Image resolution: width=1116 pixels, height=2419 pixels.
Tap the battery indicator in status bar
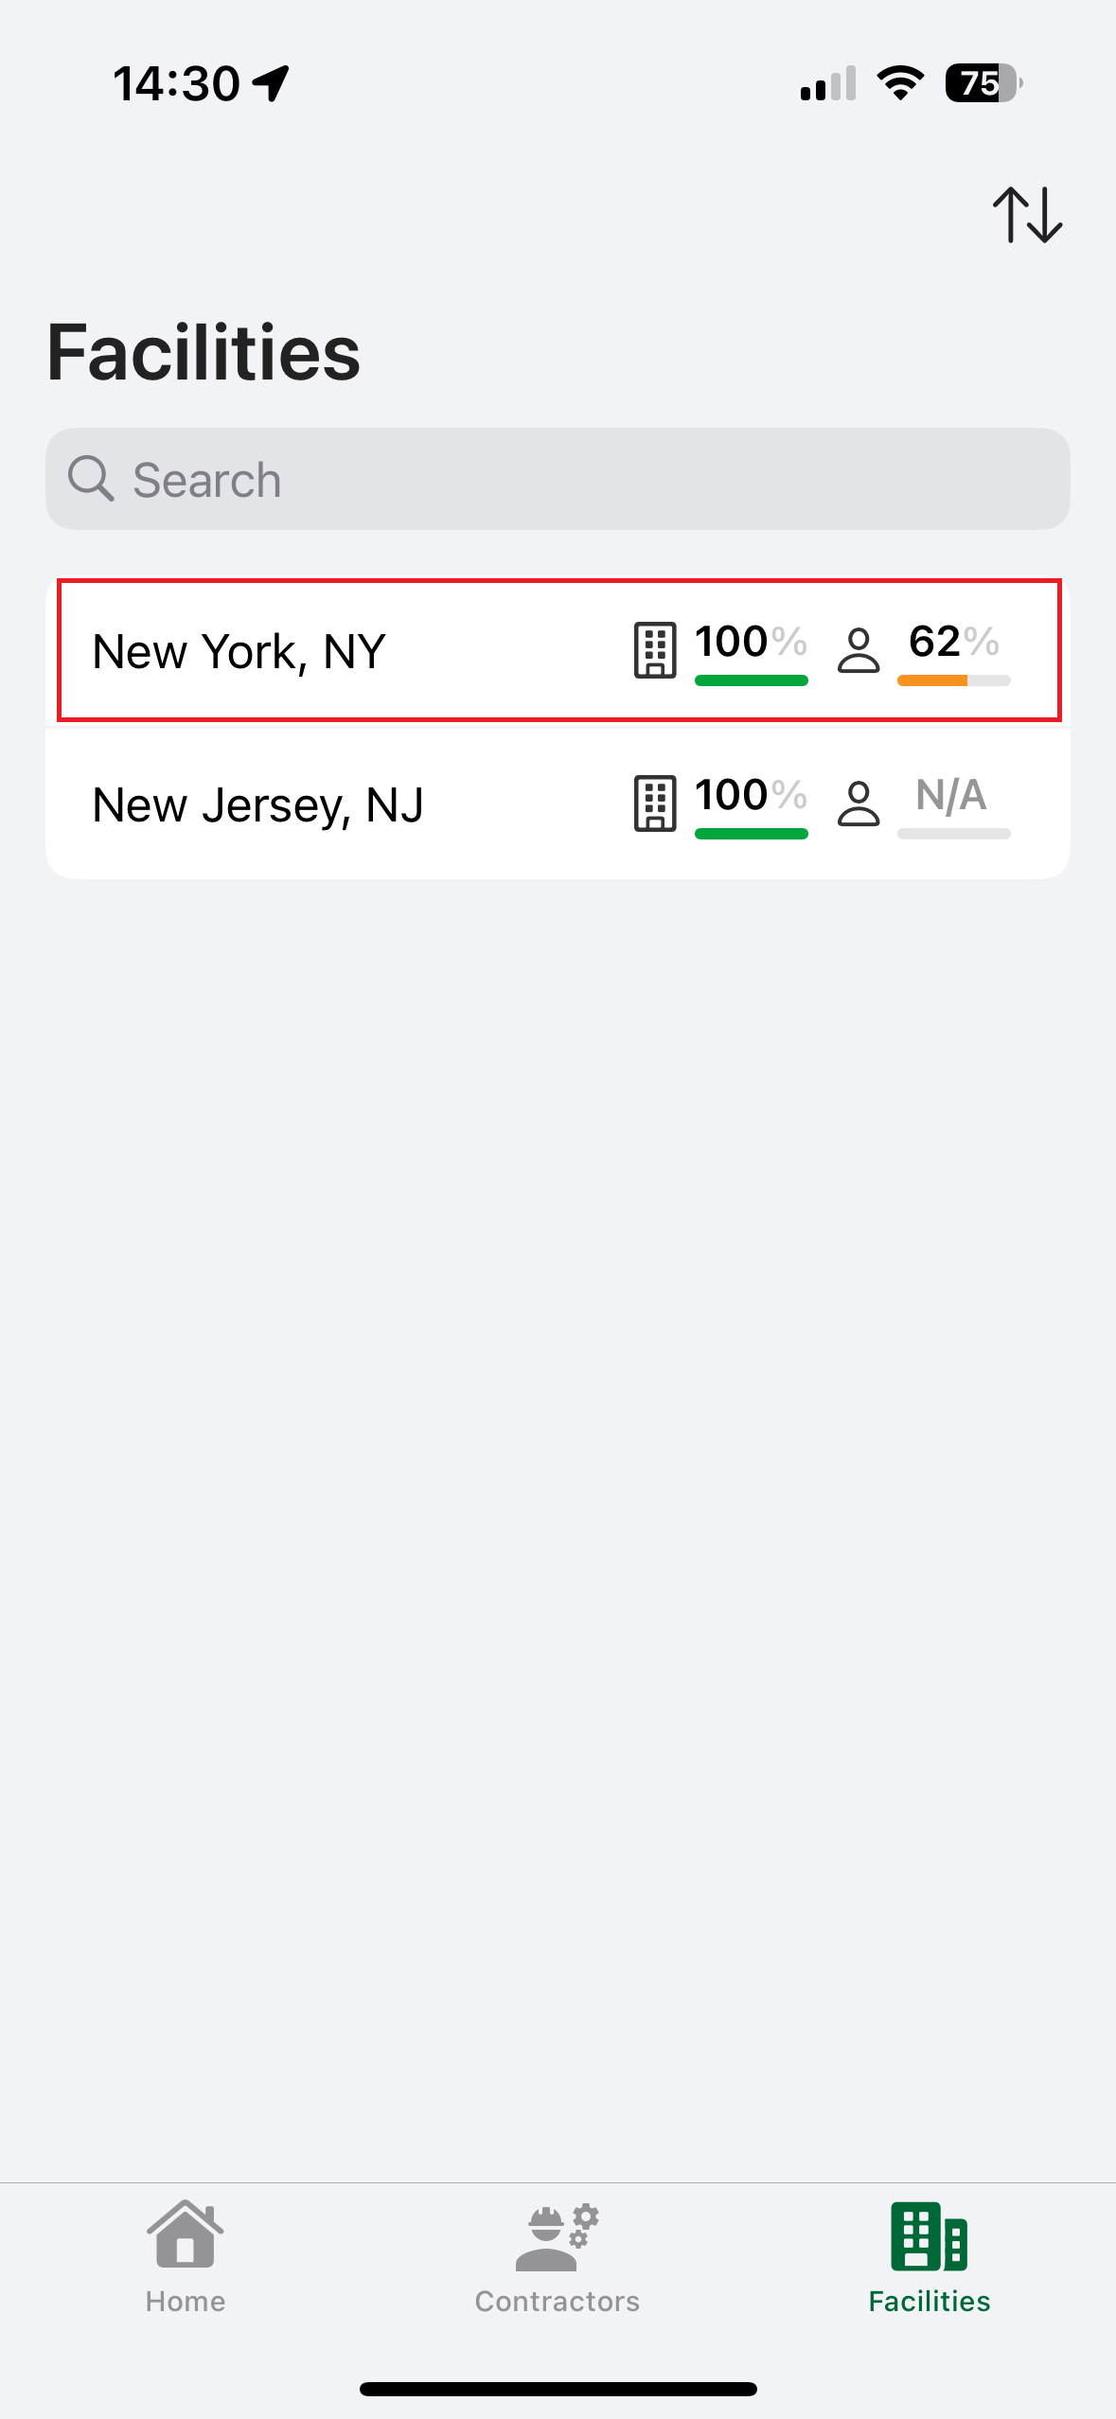click(983, 83)
